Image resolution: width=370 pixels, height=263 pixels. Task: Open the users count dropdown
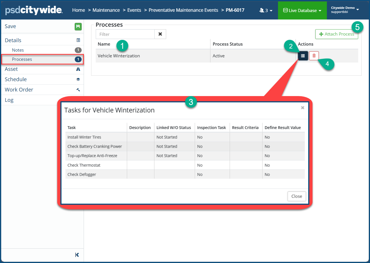pyautogui.click(x=266, y=10)
